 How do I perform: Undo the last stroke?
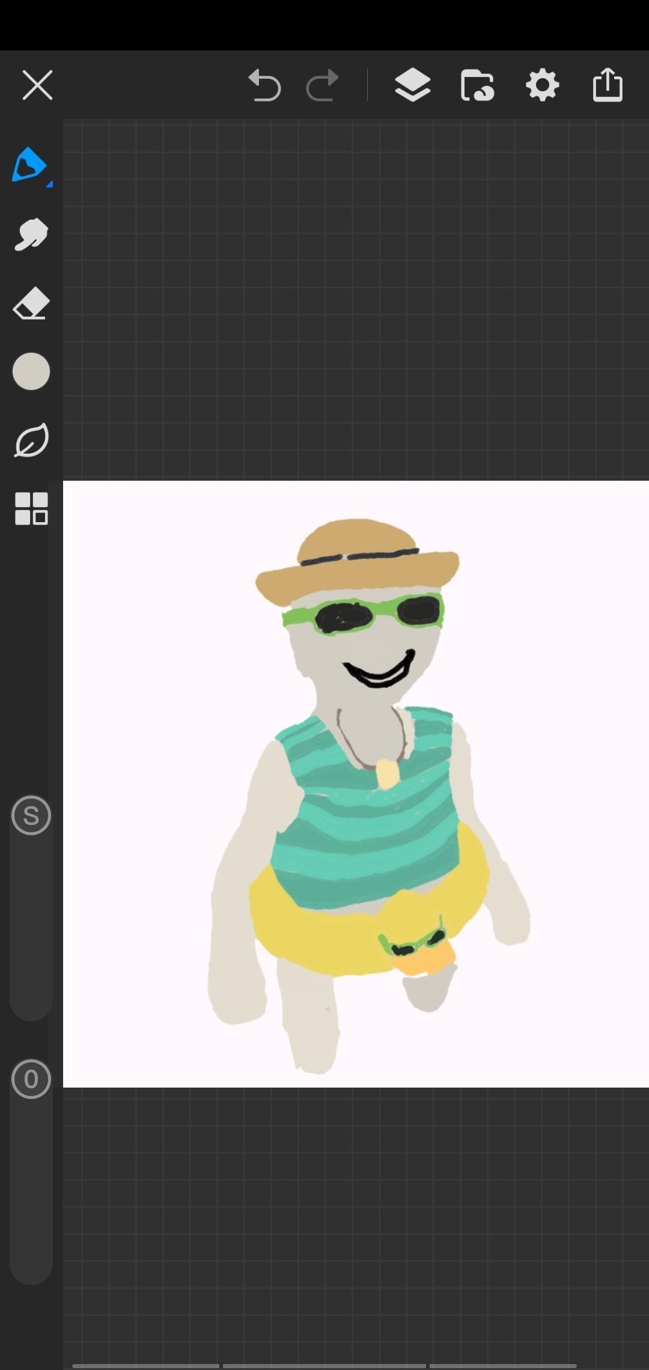pyautogui.click(x=264, y=85)
